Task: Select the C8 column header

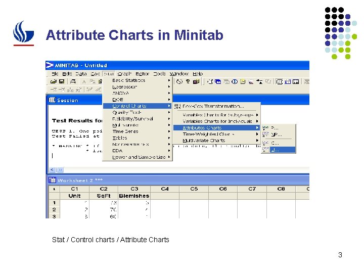Action: (x=281, y=189)
